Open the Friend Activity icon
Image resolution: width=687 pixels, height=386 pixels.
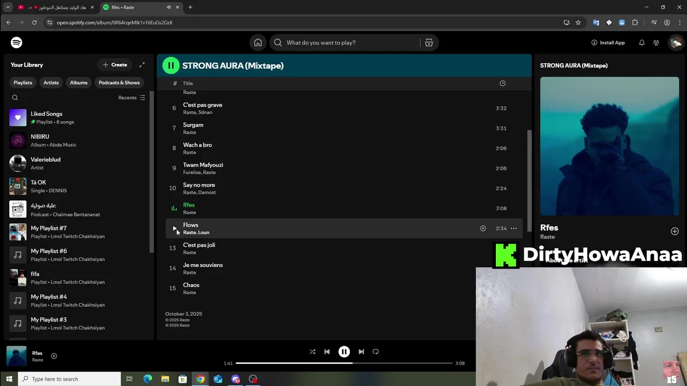pos(656,42)
